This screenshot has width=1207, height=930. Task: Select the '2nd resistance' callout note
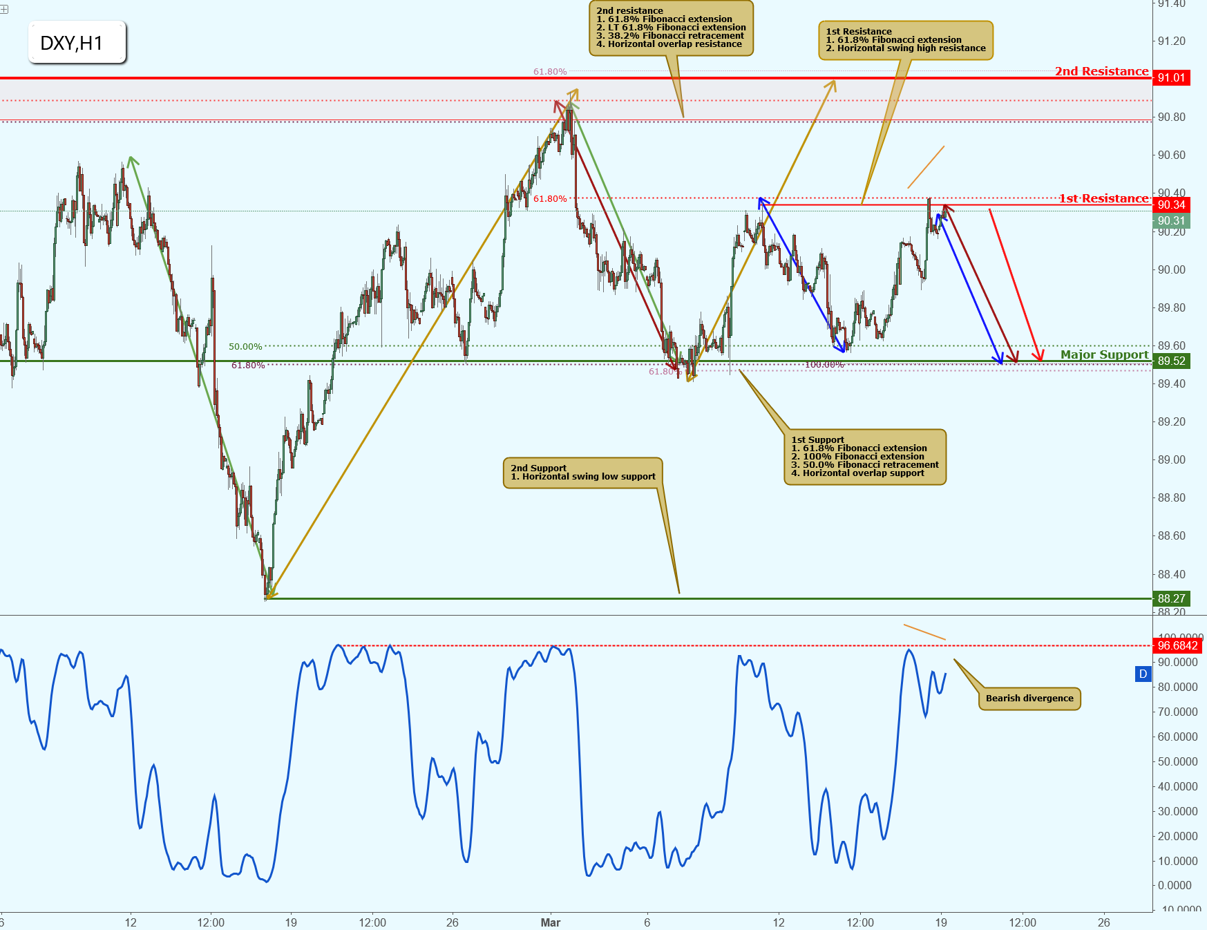pos(671,28)
